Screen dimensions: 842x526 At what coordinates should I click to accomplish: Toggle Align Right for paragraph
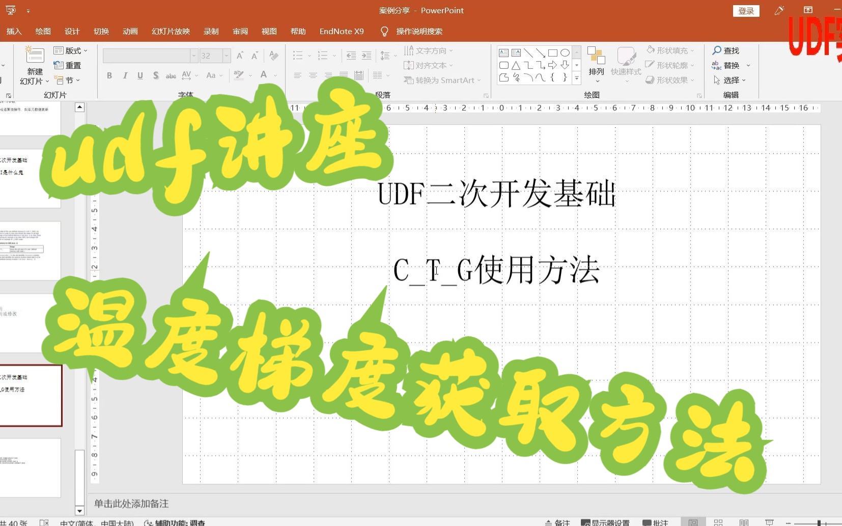(328, 75)
